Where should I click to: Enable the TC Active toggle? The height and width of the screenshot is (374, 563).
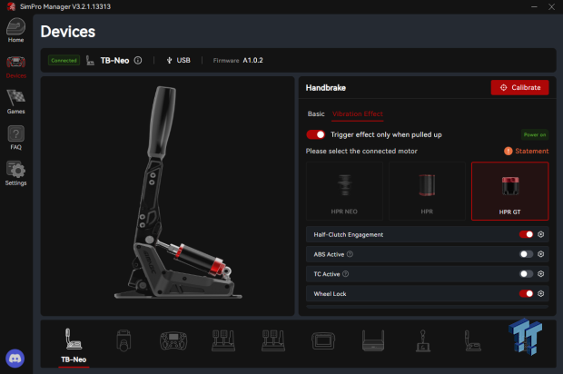(x=526, y=274)
